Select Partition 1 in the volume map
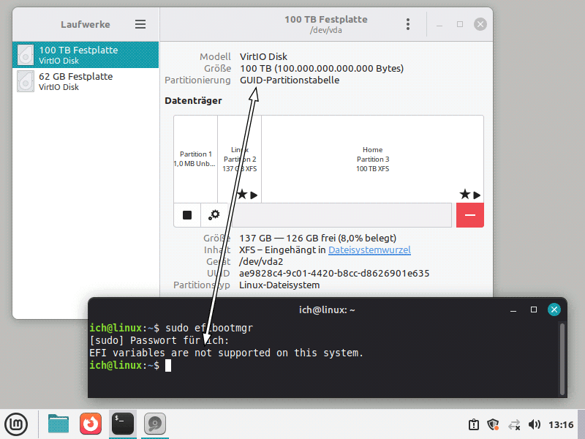 tap(195, 159)
